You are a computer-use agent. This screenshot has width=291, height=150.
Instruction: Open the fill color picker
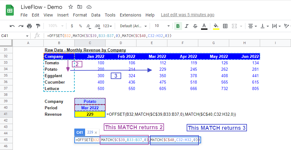(x=216, y=26)
